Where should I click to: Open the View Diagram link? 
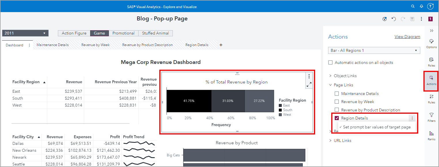point(407,37)
